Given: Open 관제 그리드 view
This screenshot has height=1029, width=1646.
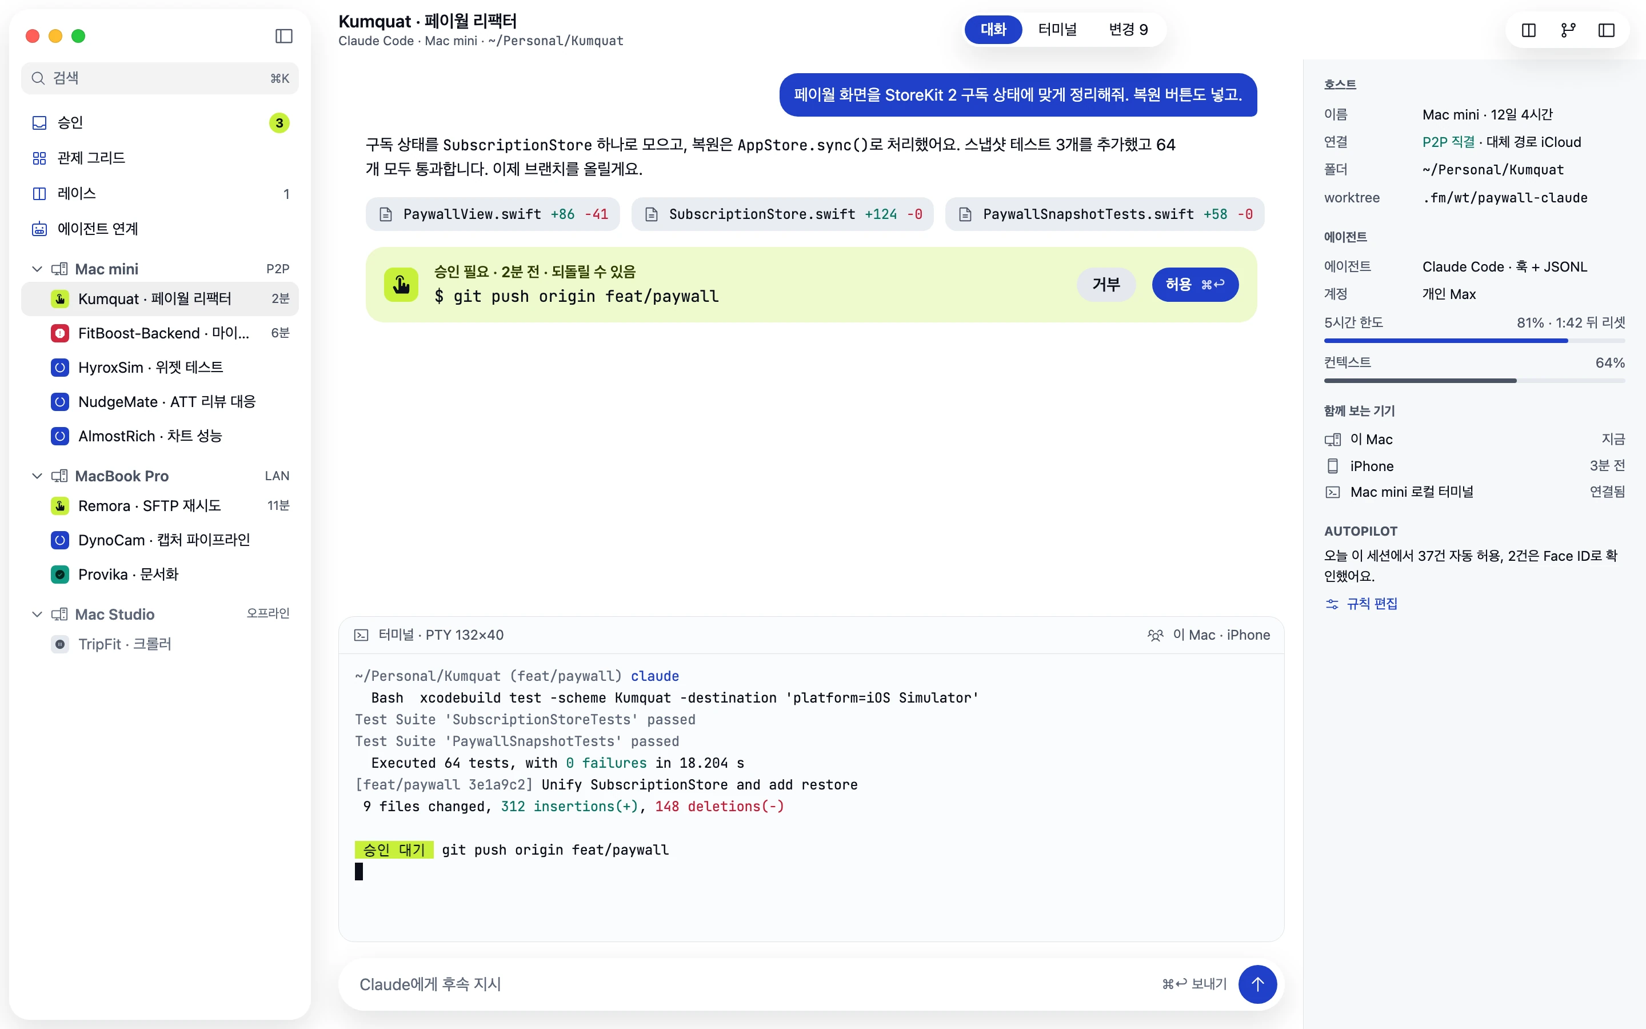Looking at the screenshot, I should [x=160, y=158].
